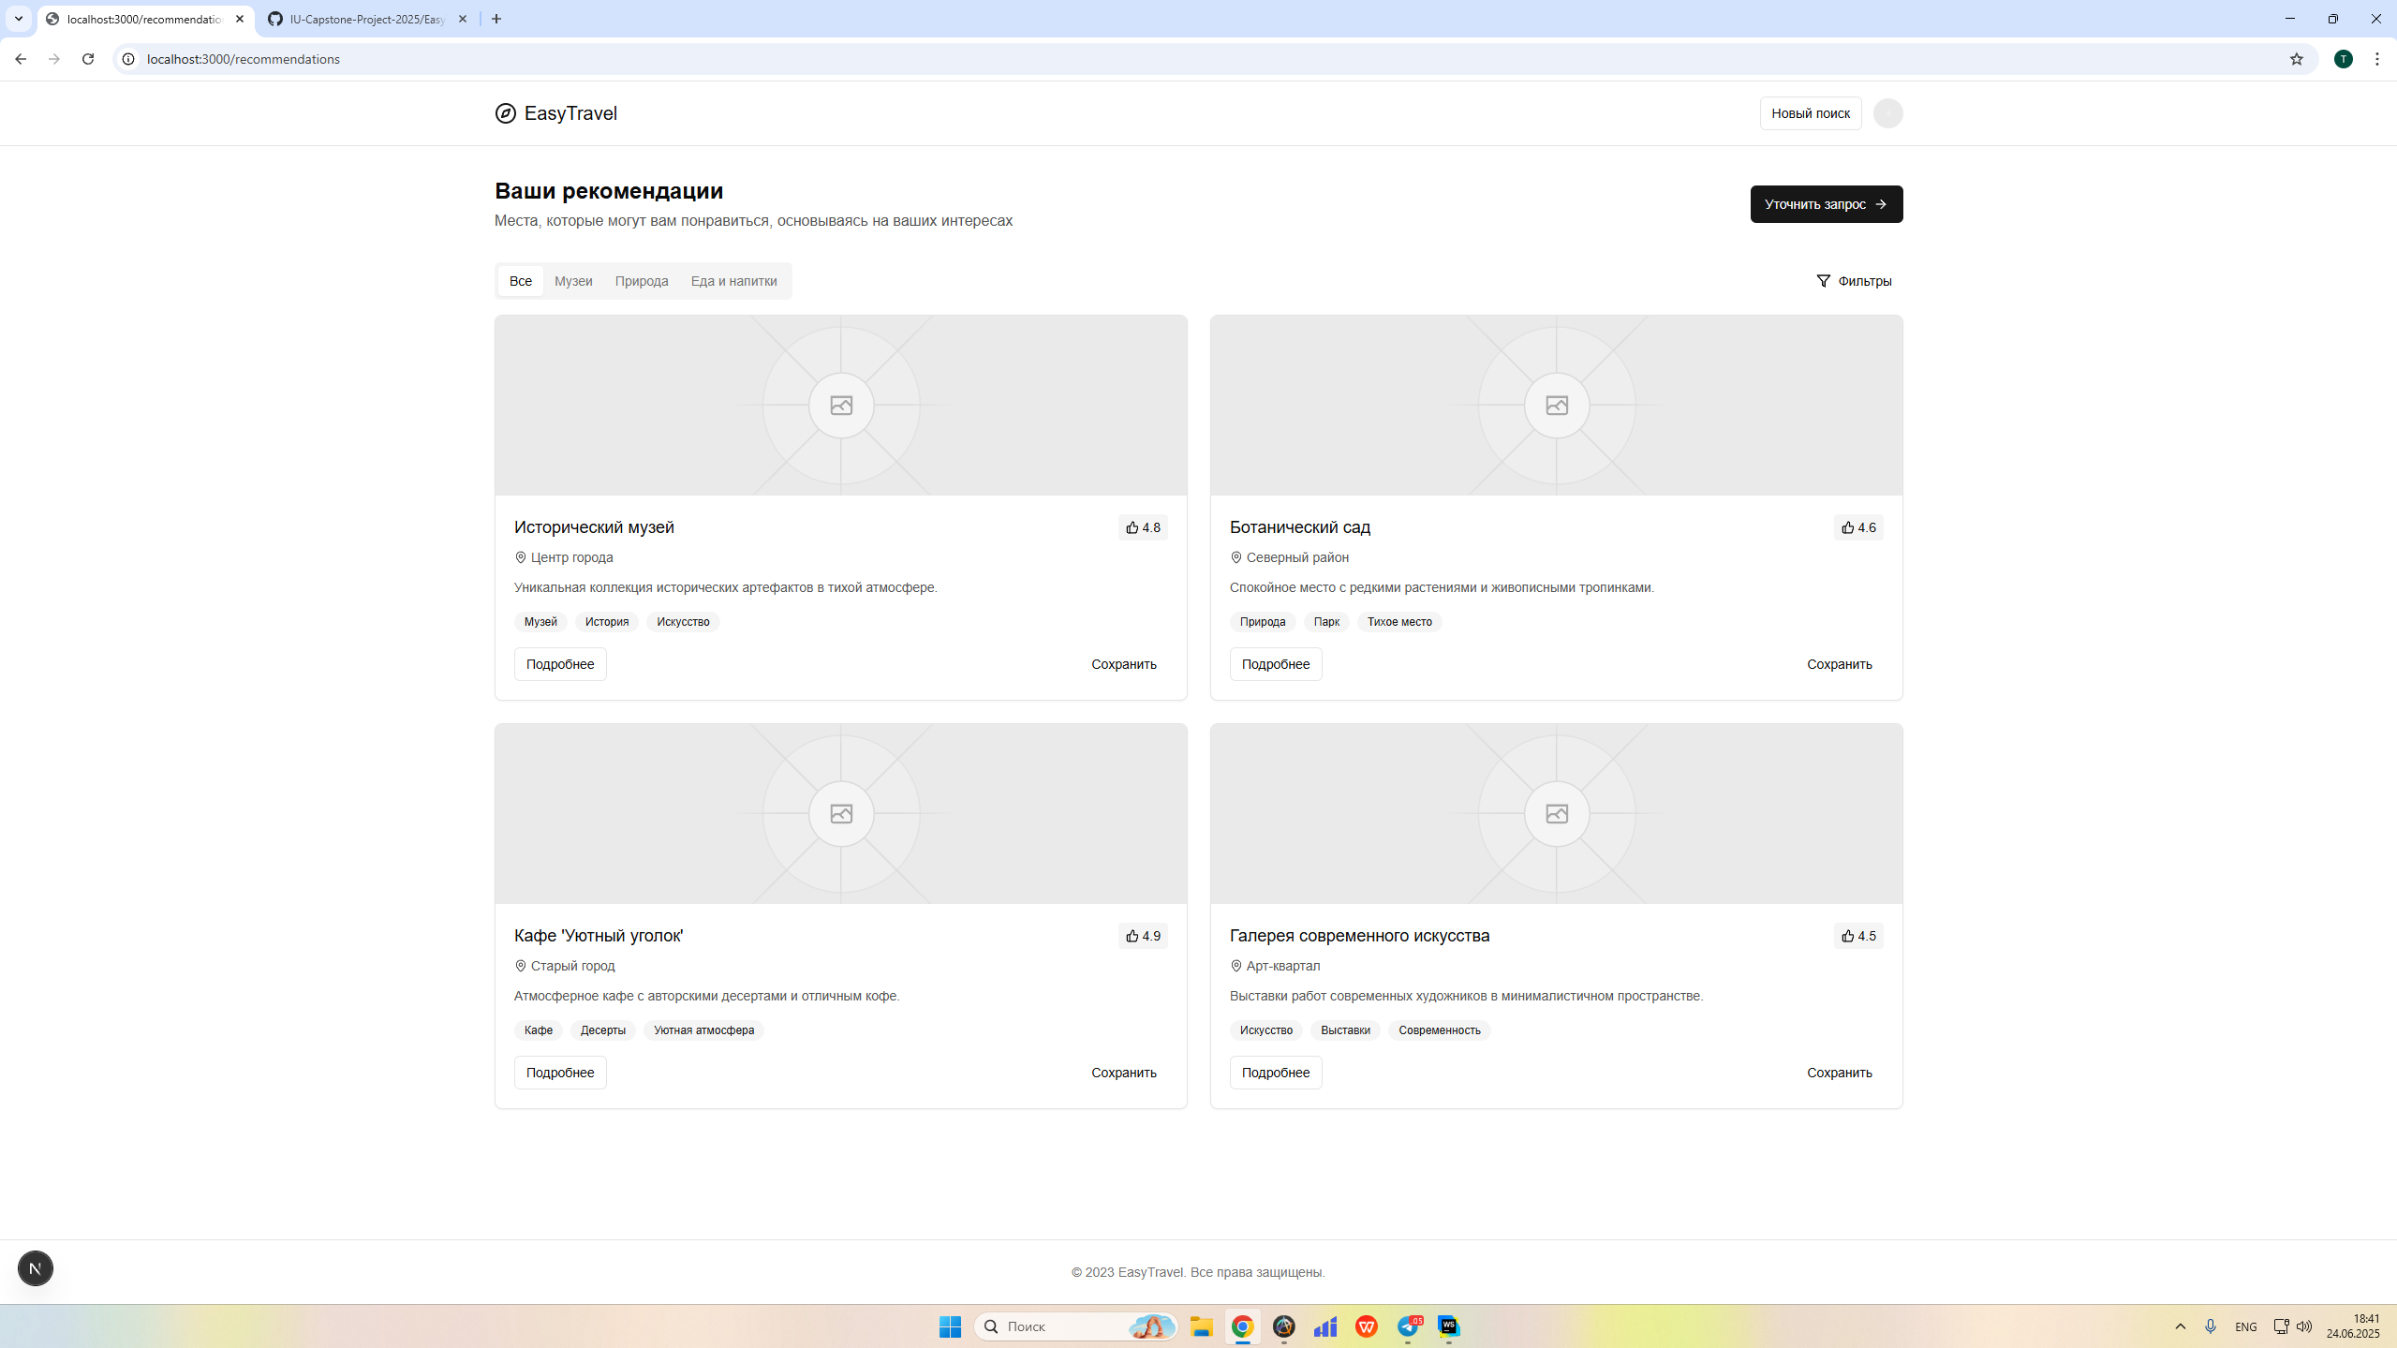This screenshot has height=1348, width=2397.
Task: Click the Next.js dev tools badge
Action: pyautogui.click(x=36, y=1268)
